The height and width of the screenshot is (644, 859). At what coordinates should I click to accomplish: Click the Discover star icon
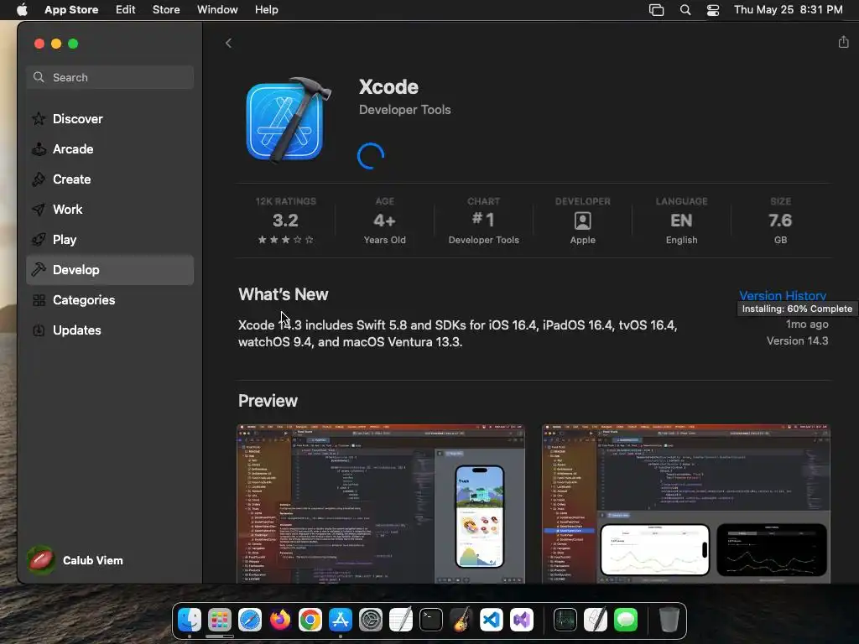click(x=39, y=119)
